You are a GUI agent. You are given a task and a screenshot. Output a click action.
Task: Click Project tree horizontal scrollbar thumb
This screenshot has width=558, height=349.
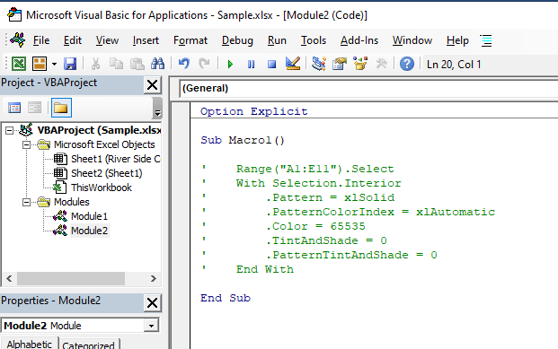click(x=71, y=278)
